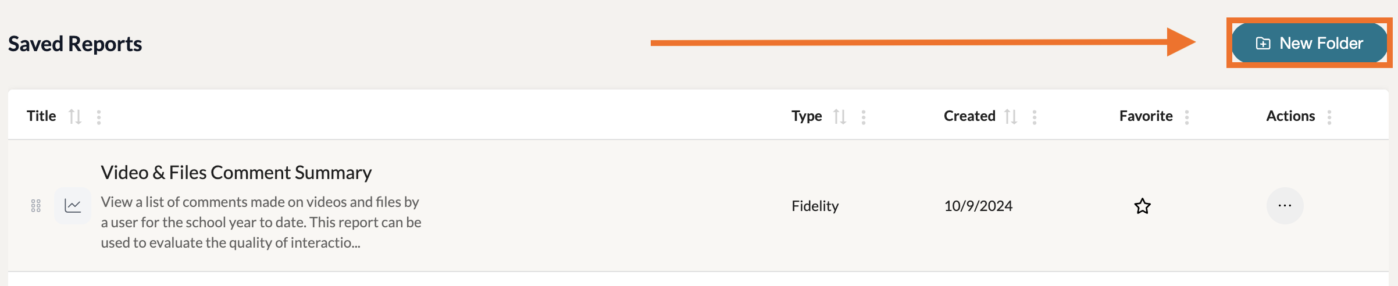Image resolution: width=1398 pixels, height=286 pixels.
Task: Open the Favorite column three-dot menu
Action: point(1187,117)
